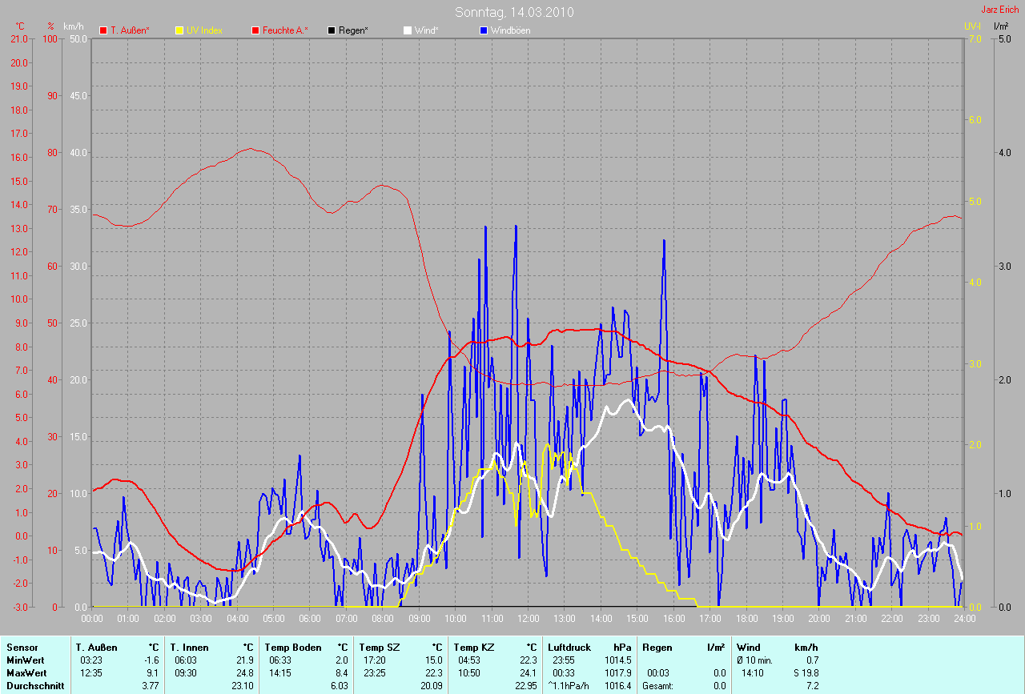Image resolution: width=1025 pixels, height=694 pixels.
Task: Click the chart title Sonntag, 14.03.2010
Action: pyautogui.click(x=514, y=12)
